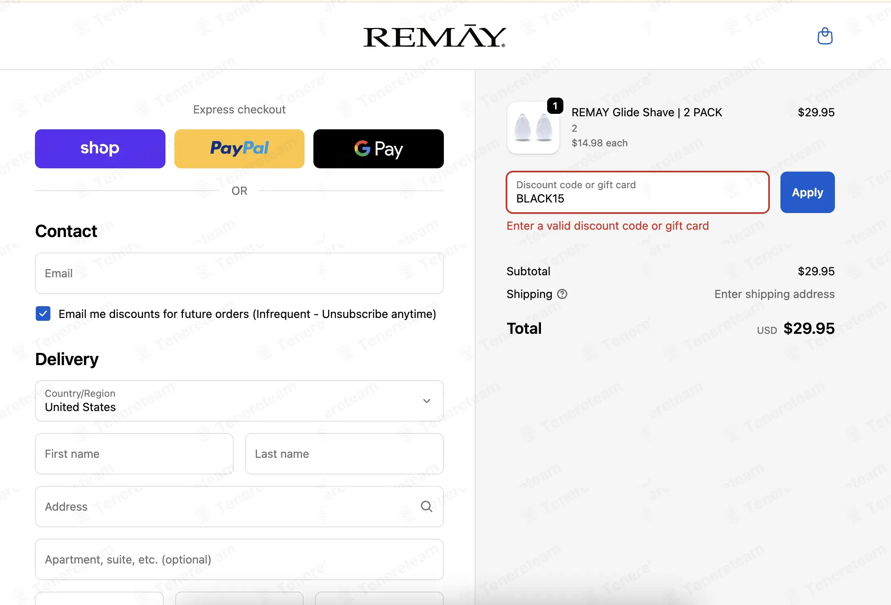The image size is (891, 605).
Task: Click the total amount USD $29.95
Action: click(795, 329)
